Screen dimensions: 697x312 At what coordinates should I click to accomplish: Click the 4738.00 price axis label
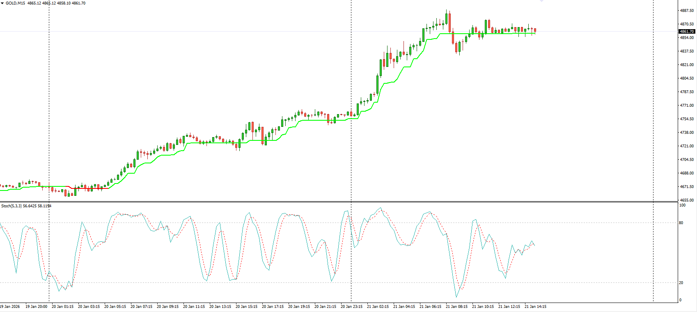(x=687, y=133)
